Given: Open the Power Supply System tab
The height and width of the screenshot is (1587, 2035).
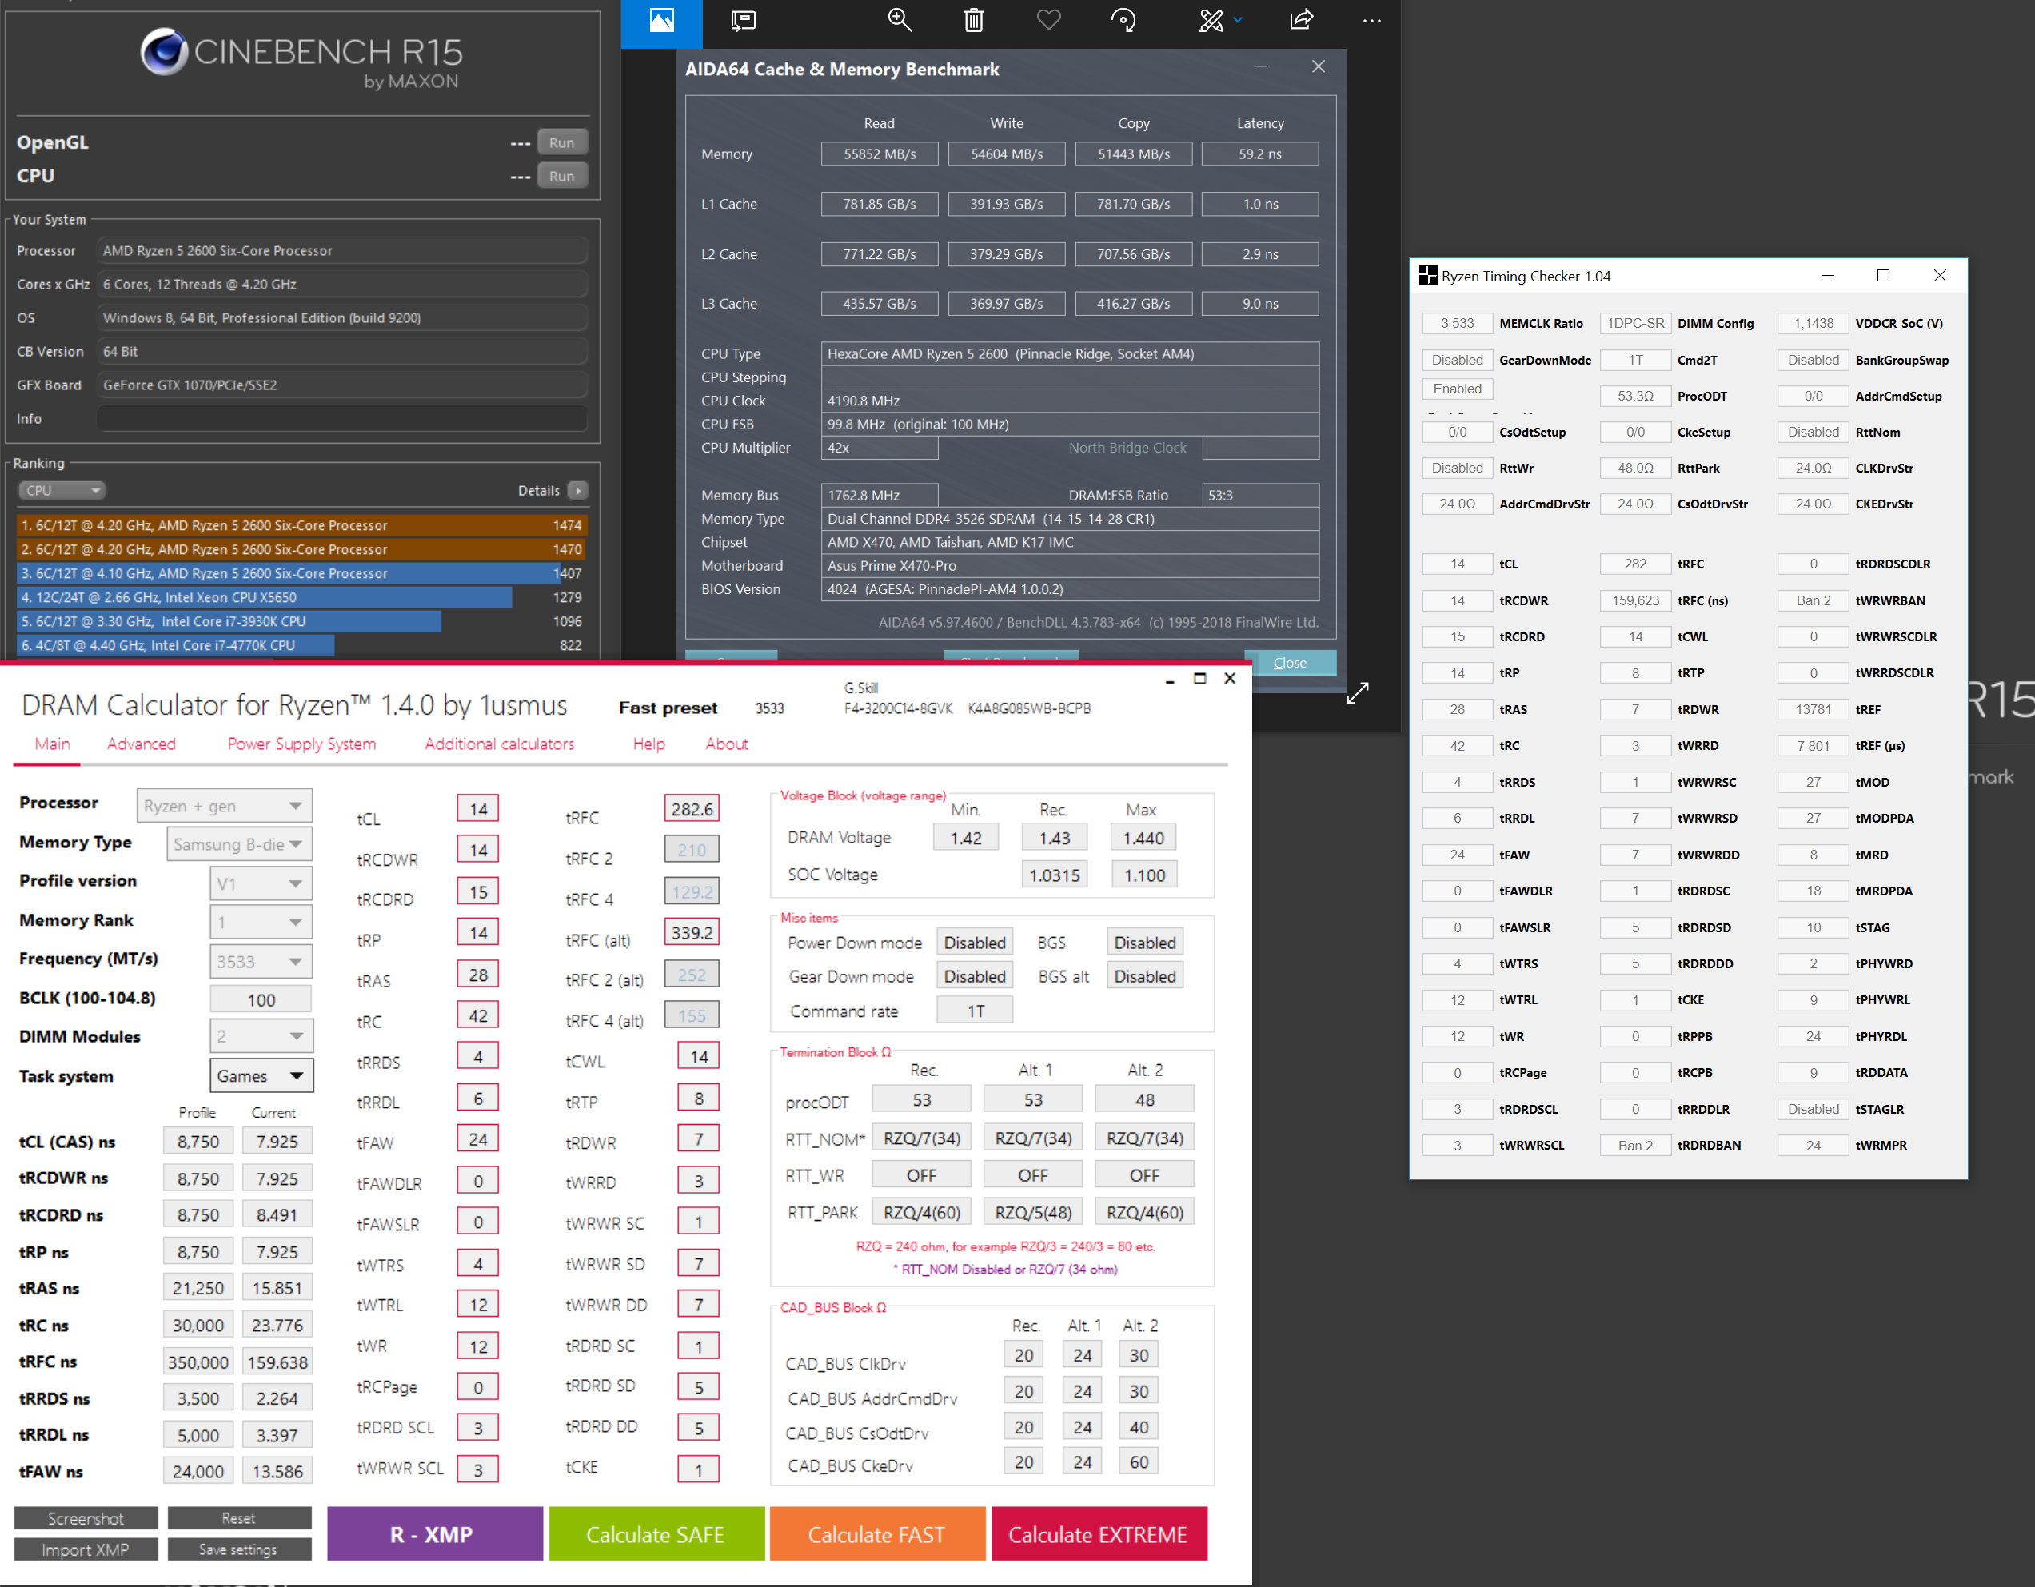Looking at the screenshot, I should pyautogui.click(x=301, y=744).
